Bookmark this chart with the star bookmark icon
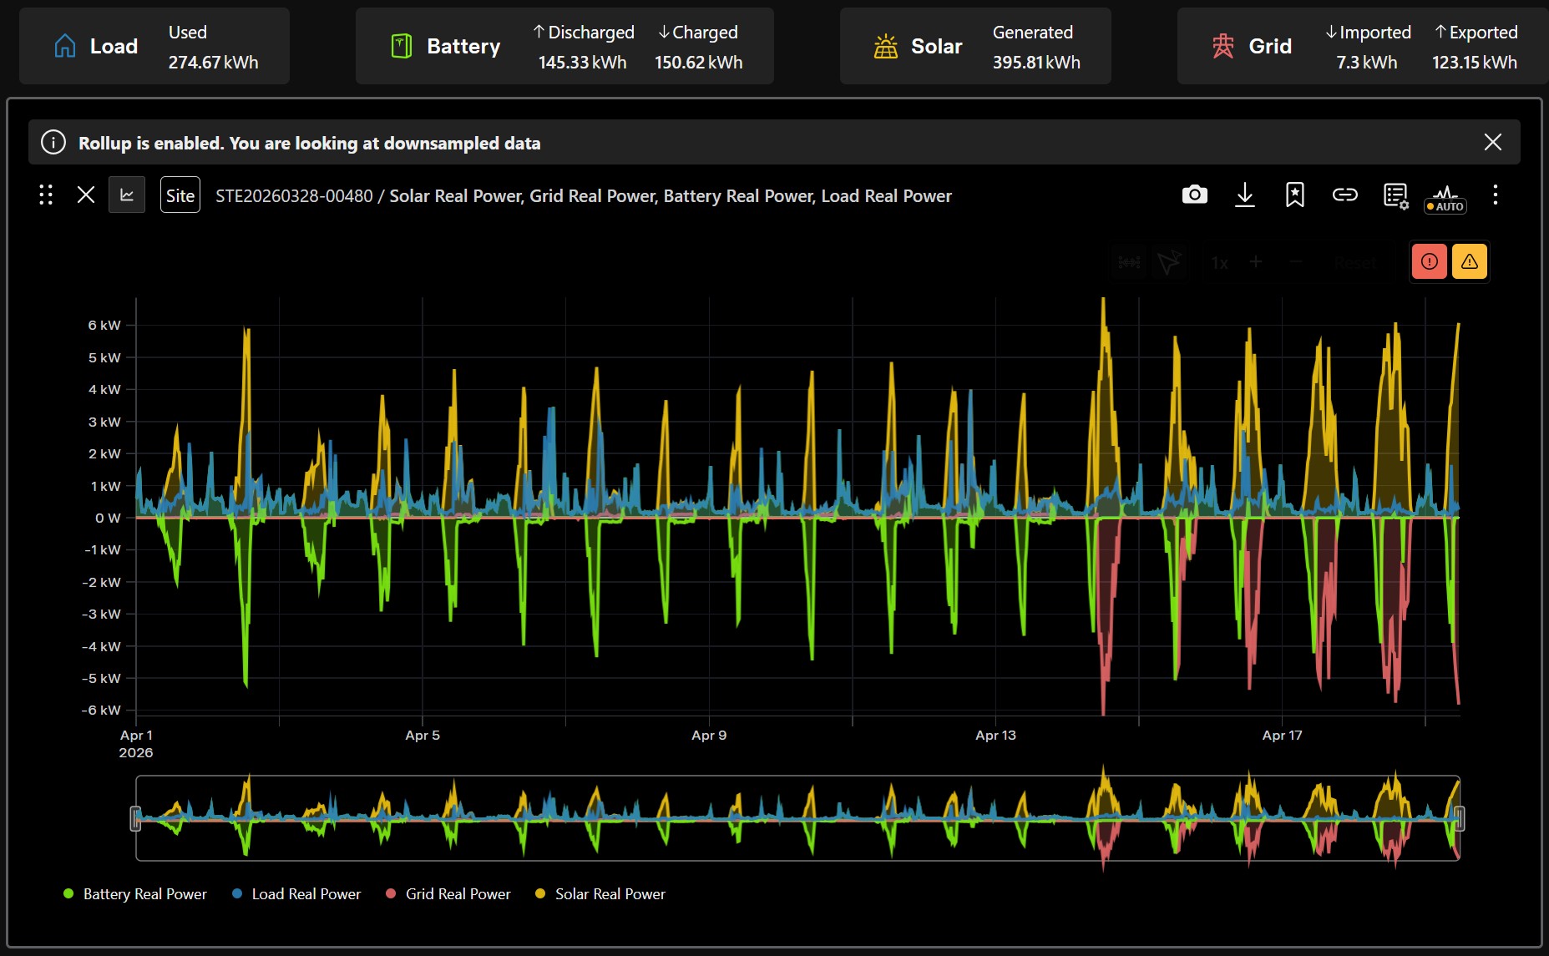This screenshot has width=1549, height=956. [x=1294, y=195]
